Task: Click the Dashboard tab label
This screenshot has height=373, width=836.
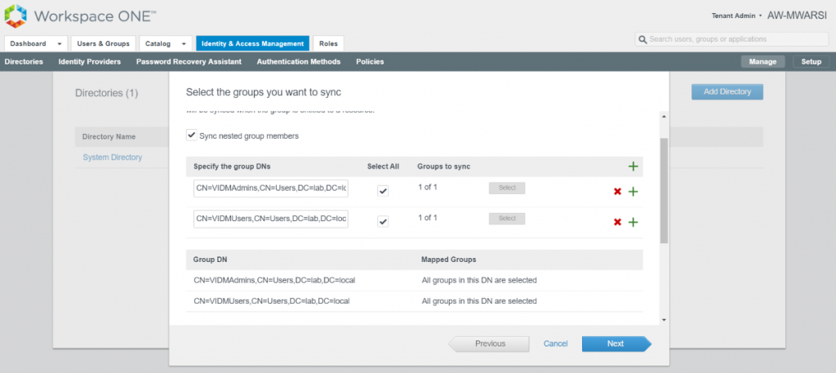Action: coord(29,44)
